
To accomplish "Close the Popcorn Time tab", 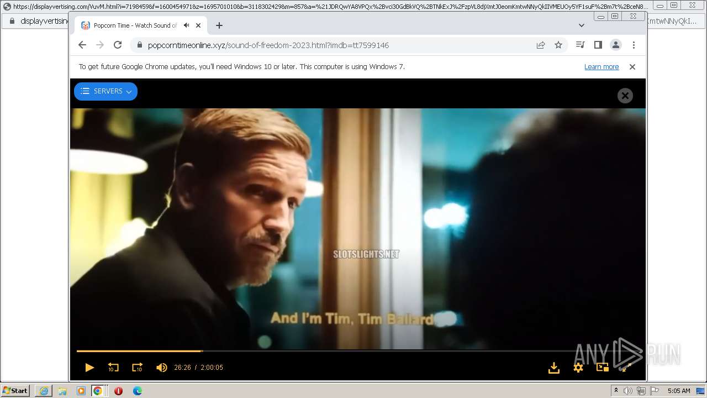I will pyautogui.click(x=198, y=25).
